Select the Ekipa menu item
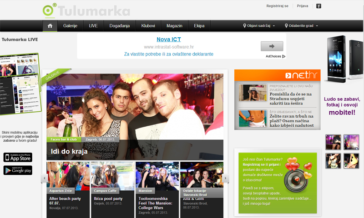 click(199, 26)
